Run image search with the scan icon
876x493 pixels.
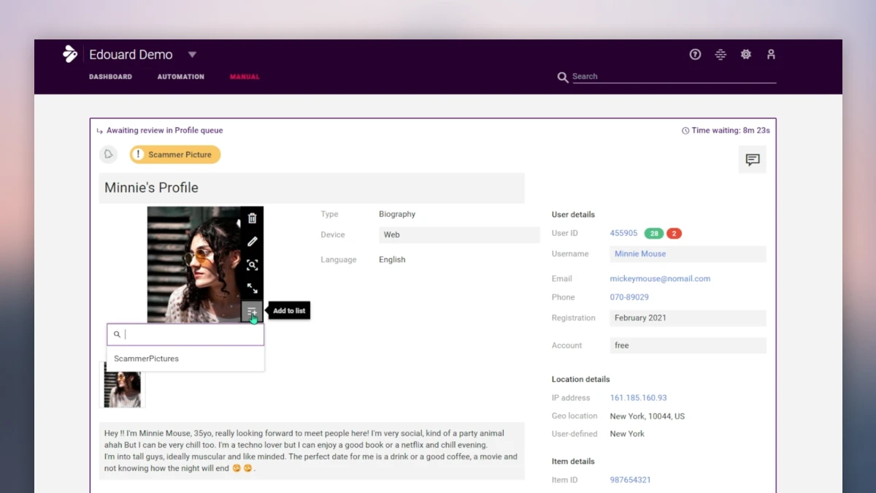(252, 265)
